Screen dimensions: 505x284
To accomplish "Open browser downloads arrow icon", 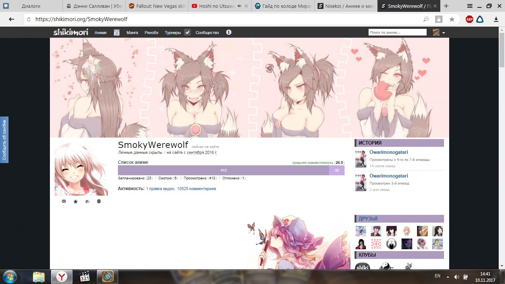I will (x=496, y=20).
